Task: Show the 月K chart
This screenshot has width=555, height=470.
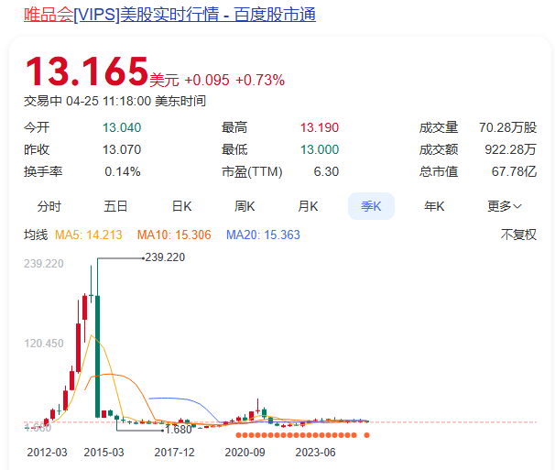Action: point(308,206)
